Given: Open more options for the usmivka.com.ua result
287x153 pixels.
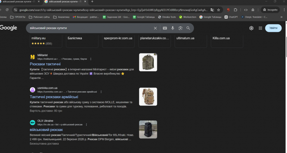Looking at the screenshot, I should 101,92.
